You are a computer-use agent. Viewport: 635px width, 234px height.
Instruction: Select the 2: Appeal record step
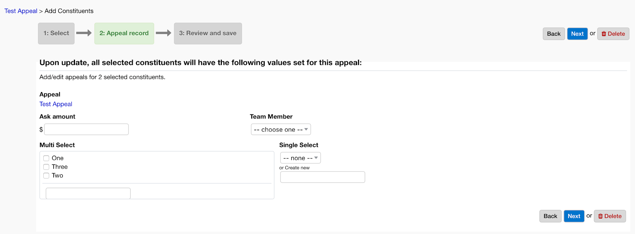coord(124,33)
